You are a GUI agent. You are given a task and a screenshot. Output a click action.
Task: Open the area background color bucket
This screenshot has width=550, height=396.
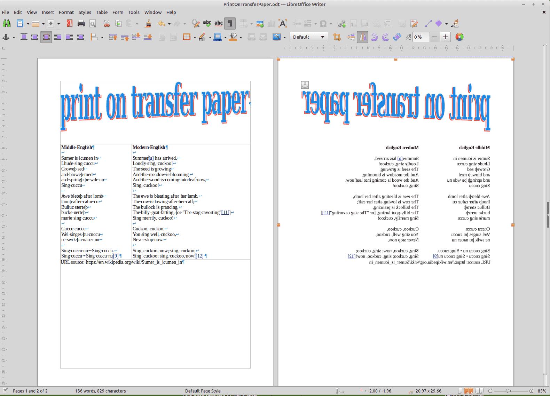233,37
